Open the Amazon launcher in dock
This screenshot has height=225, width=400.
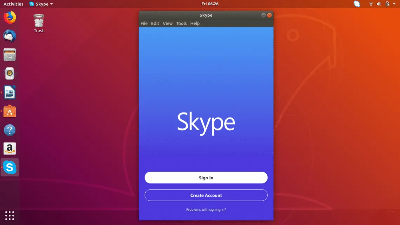coord(10,148)
